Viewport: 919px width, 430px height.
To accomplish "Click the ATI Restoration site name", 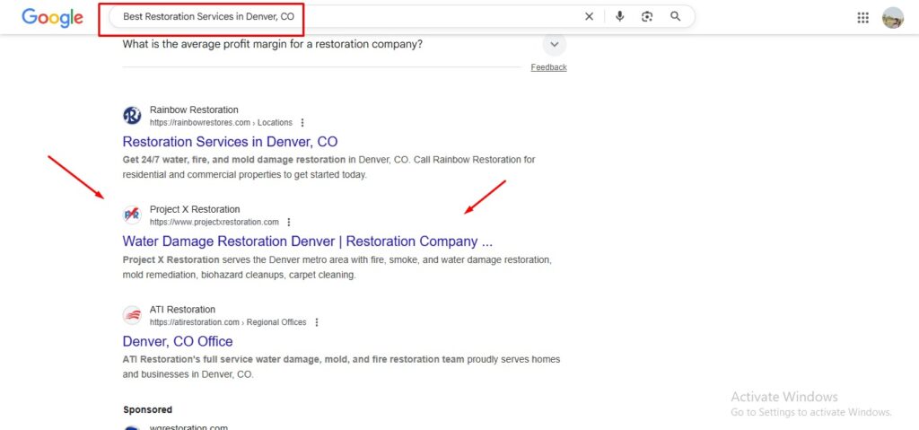I will 182,309.
